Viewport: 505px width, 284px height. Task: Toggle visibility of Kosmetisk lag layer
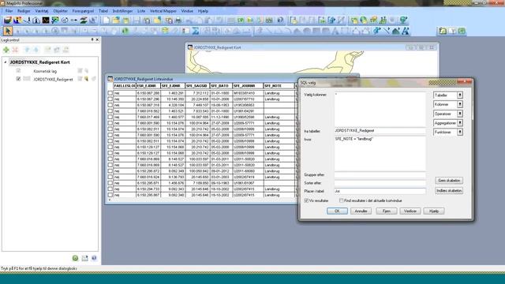pos(18,70)
